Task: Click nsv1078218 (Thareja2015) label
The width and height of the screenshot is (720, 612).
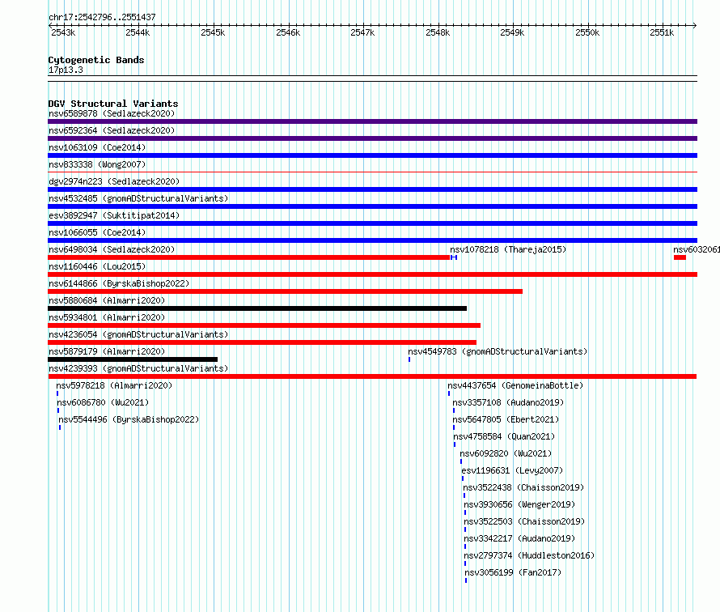Action: click(x=508, y=249)
